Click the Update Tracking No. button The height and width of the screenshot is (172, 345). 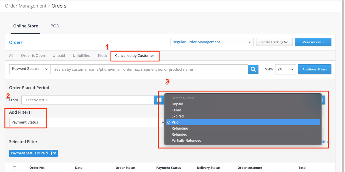[274, 42]
